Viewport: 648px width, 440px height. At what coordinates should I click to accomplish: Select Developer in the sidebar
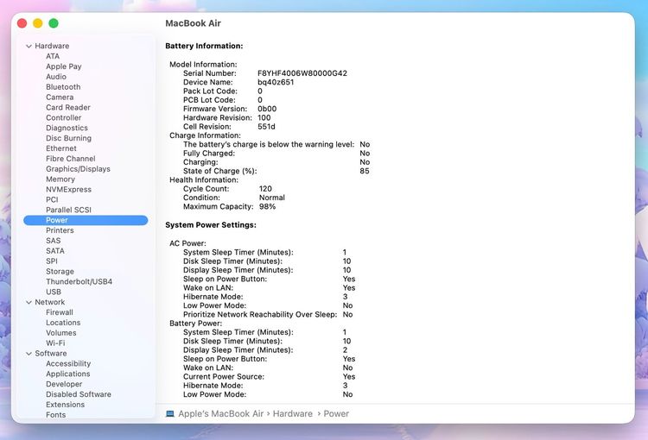click(x=64, y=384)
